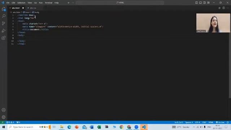Open the Run menu
231x130 pixels.
coord(41,3)
